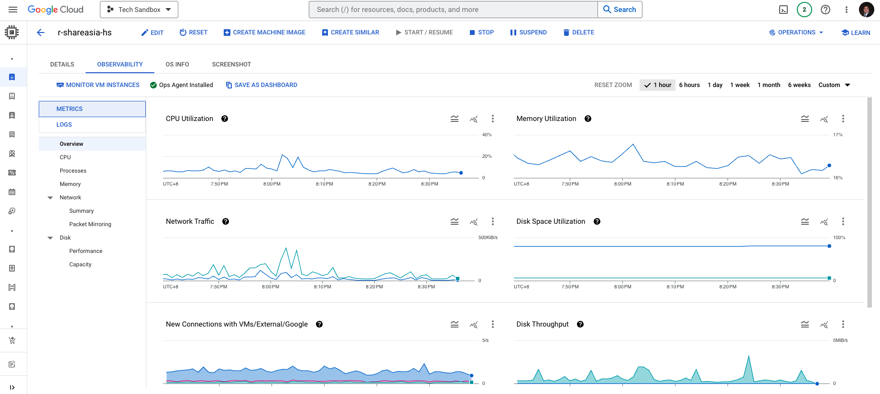Image resolution: width=880 pixels, height=394 pixels.
Task: Toggle legend on CPU Utilization chart
Action: pyautogui.click(x=454, y=119)
